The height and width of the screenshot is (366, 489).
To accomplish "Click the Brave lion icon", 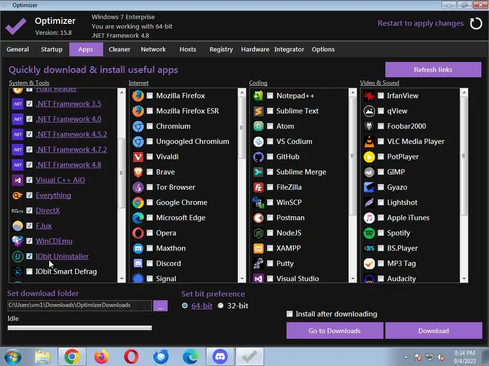I will coord(138,172).
